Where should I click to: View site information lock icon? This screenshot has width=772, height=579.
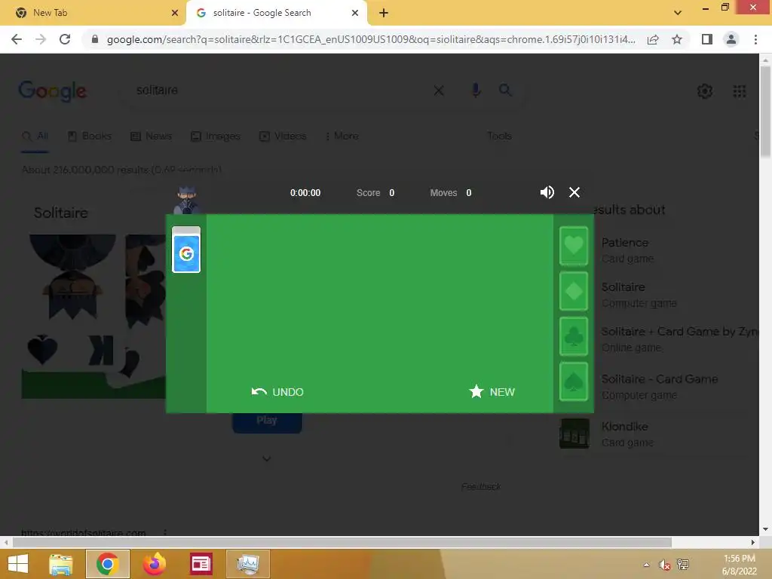pyautogui.click(x=95, y=39)
